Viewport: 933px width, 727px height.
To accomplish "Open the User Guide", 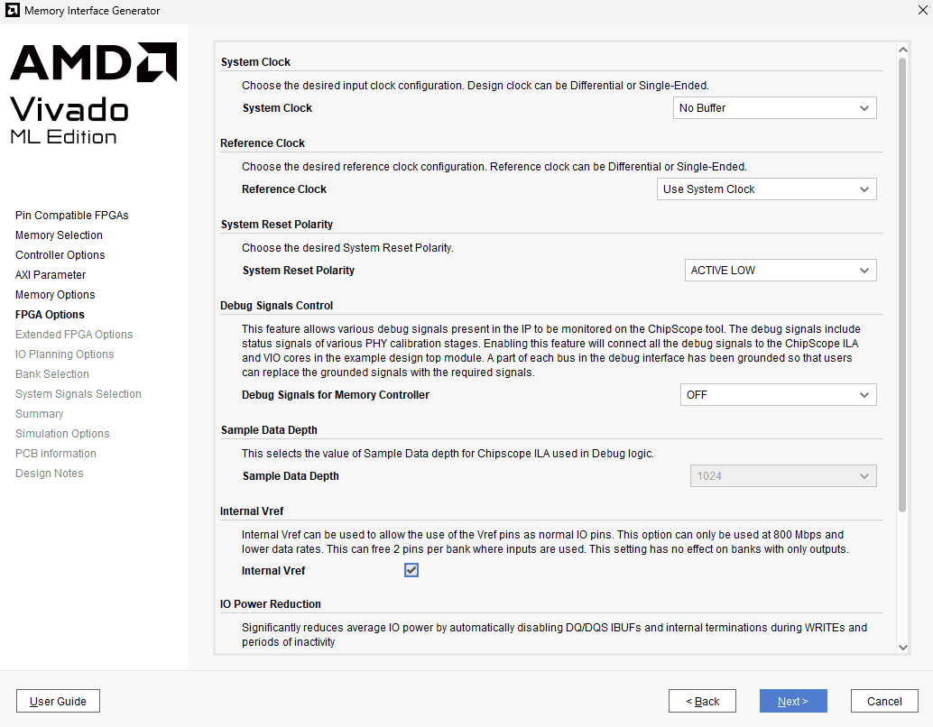I will [58, 701].
